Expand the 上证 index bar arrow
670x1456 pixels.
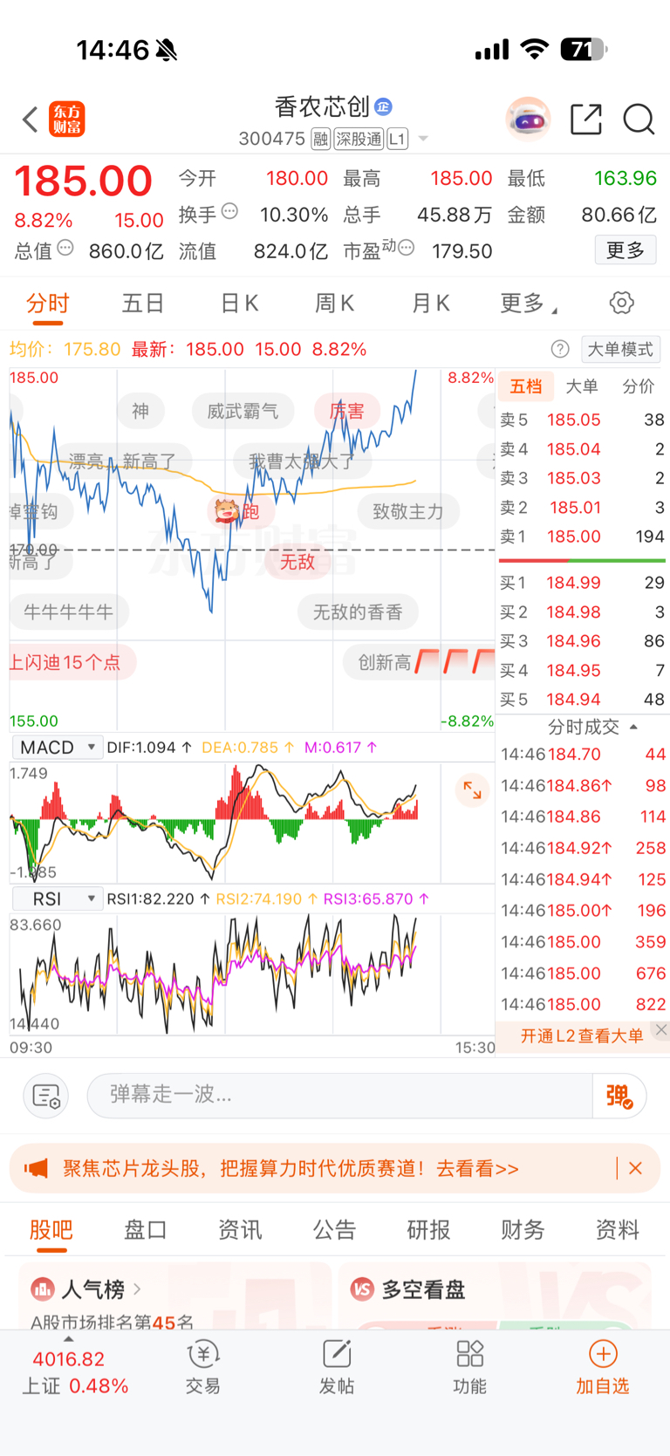point(69,1339)
